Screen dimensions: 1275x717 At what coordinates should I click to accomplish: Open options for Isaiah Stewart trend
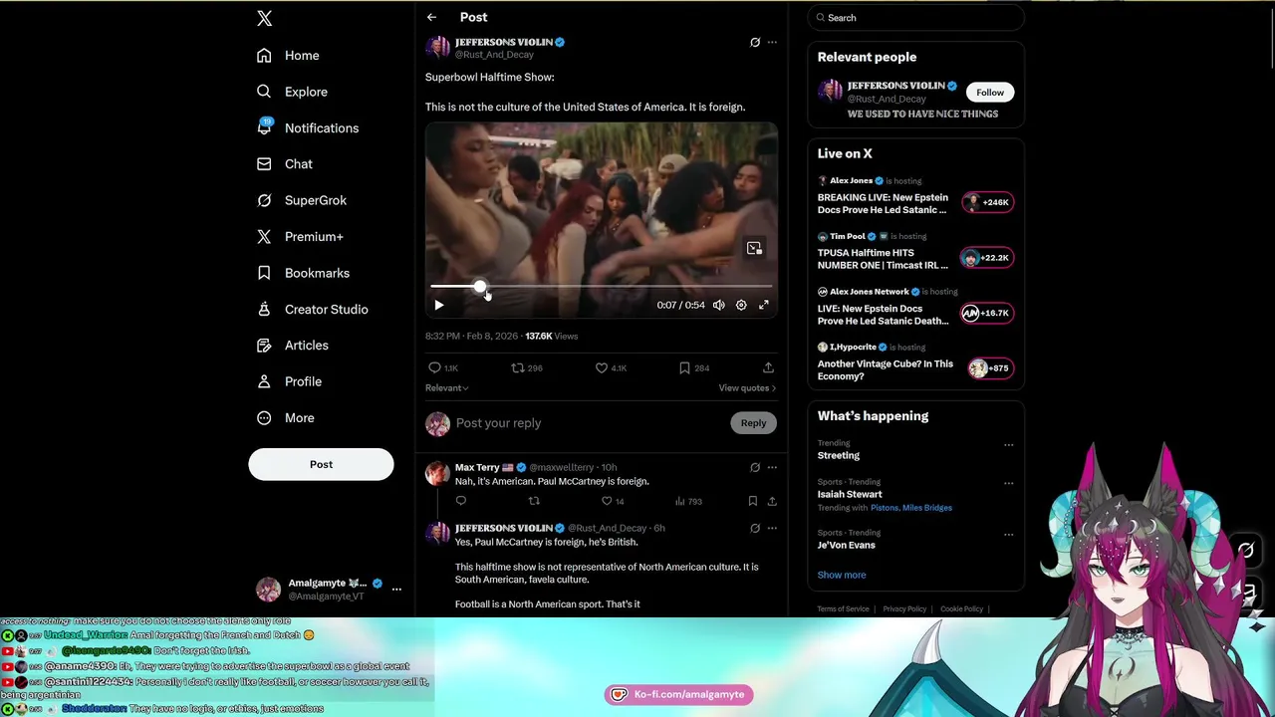1008,484
